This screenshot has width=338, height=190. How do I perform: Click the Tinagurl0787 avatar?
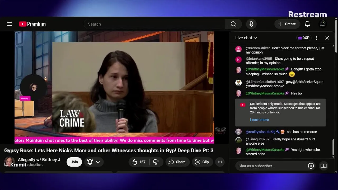click(x=238, y=140)
